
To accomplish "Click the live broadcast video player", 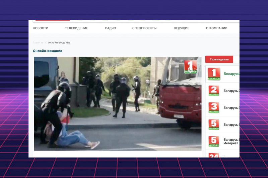I will (118, 104).
